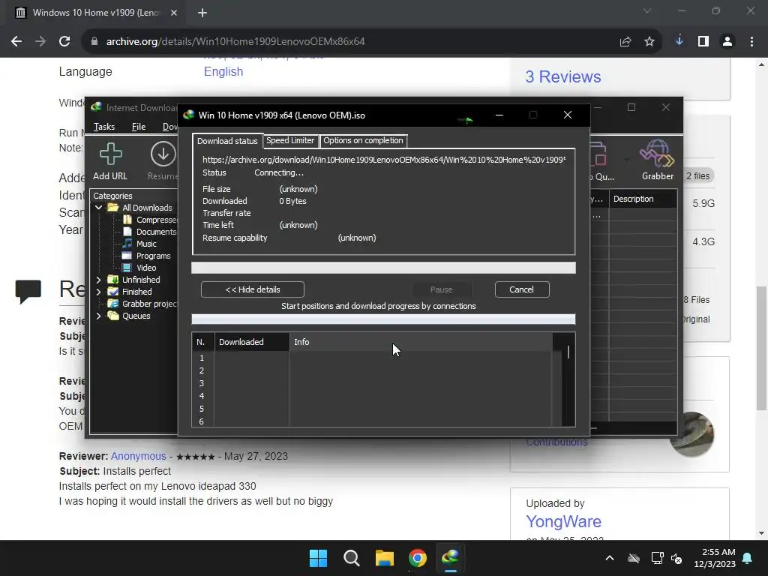Open the Chrome profile avatar icon

point(727,42)
